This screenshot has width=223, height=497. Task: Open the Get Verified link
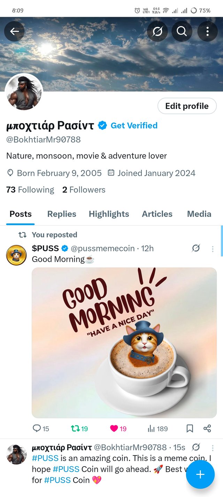coord(134,125)
